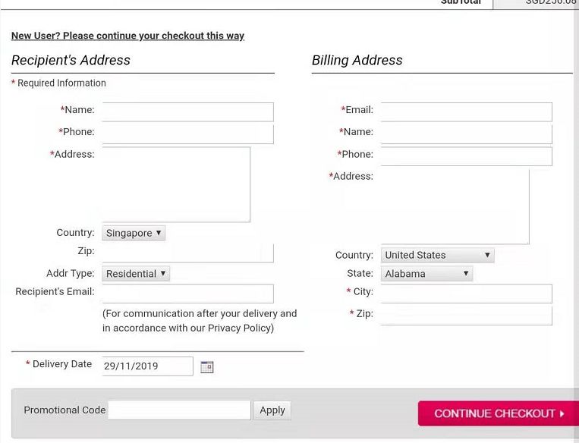This screenshot has height=443, width=579.
Task: Focus the recipient Name field
Action: click(187, 112)
